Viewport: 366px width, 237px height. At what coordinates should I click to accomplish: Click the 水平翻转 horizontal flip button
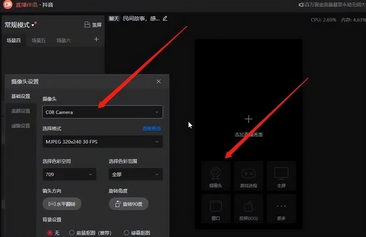(62, 204)
